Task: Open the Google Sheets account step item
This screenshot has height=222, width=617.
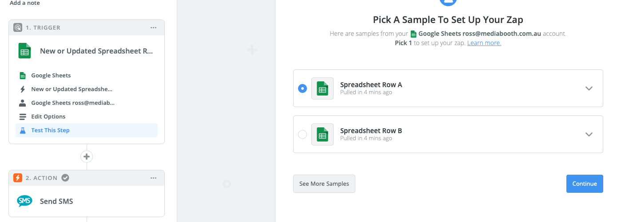Action: pyautogui.click(x=72, y=103)
